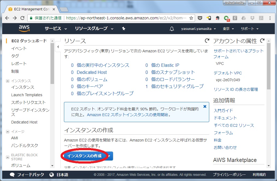Image resolution: width=277 pixels, height=181 pixels.
Task: Refresh the リソース section
Action: (207, 41)
